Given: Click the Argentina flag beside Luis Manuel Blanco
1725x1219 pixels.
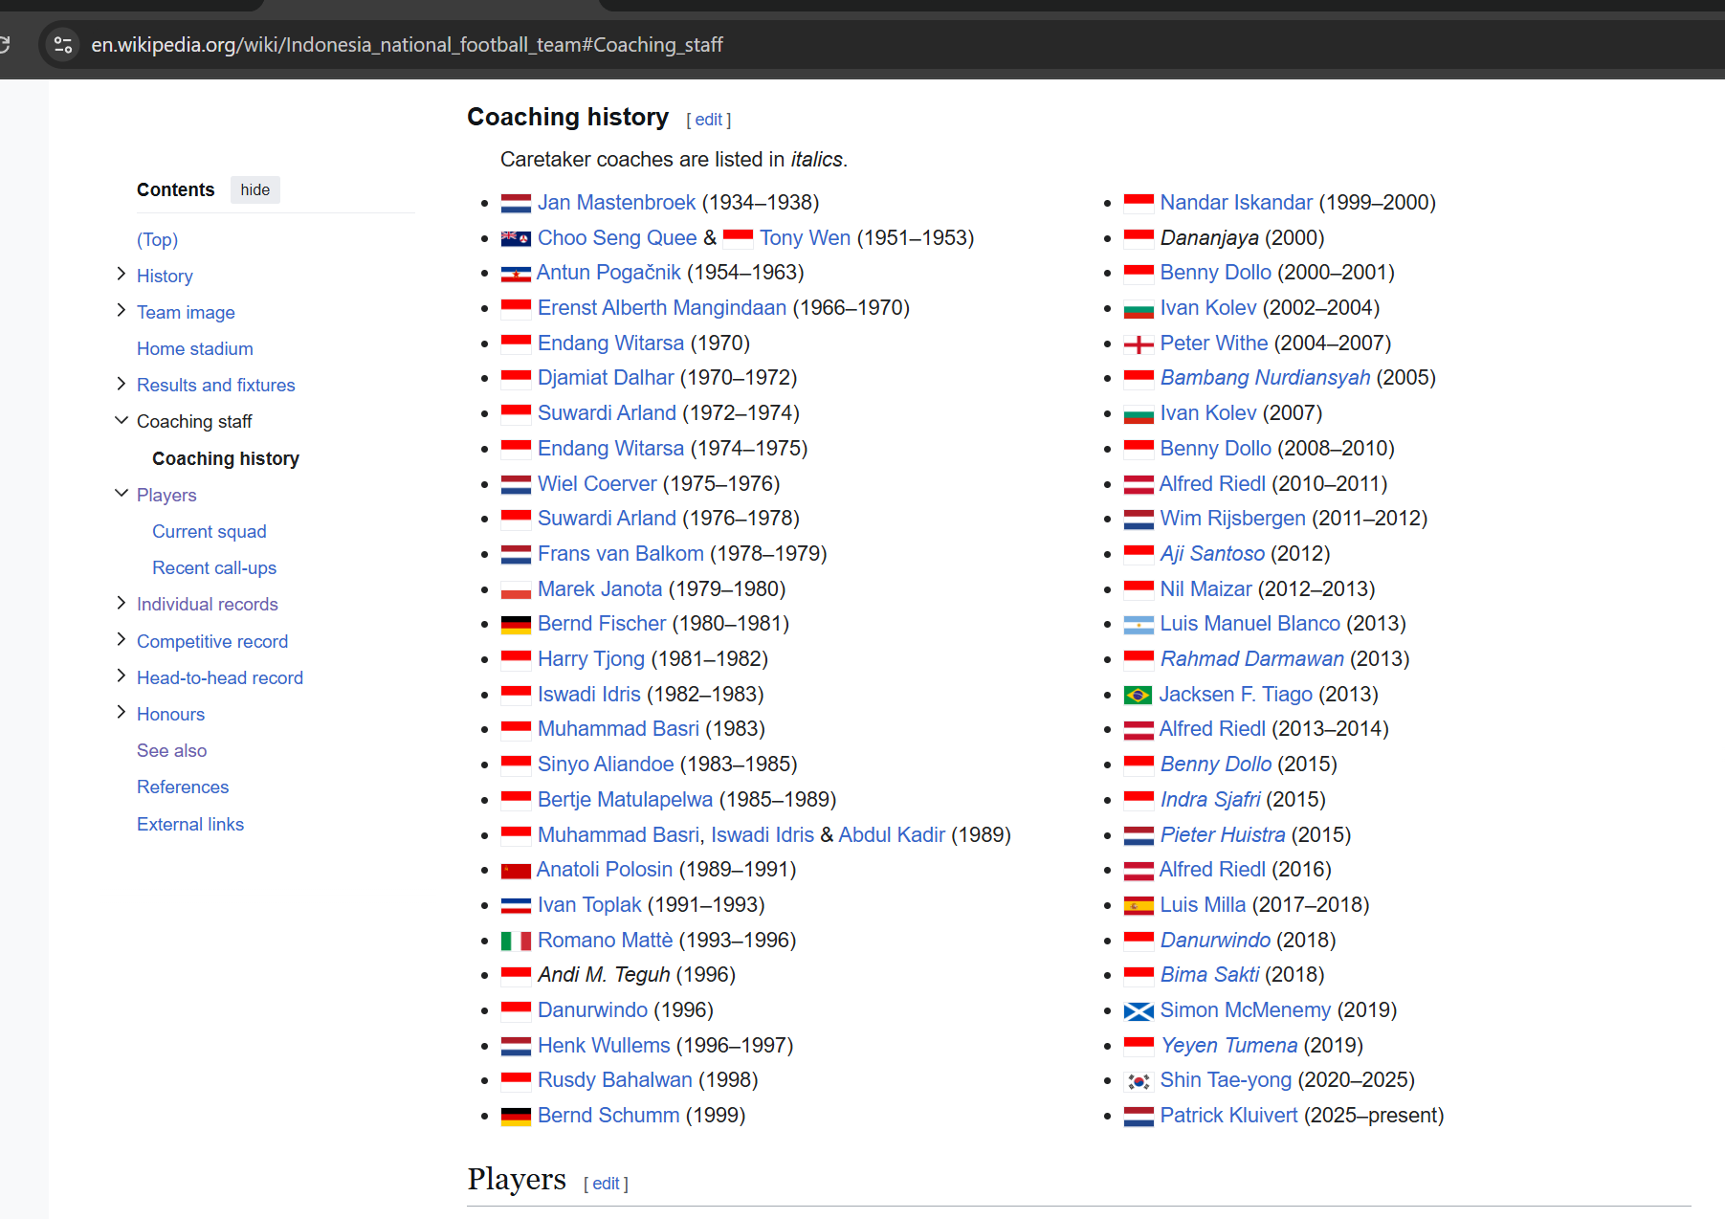Looking at the screenshot, I should coord(1138,626).
